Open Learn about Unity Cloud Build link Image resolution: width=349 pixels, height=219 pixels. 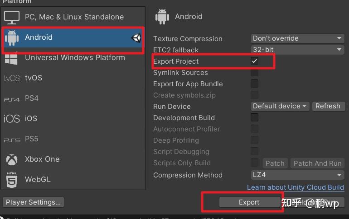pyautogui.click(x=296, y=187)
